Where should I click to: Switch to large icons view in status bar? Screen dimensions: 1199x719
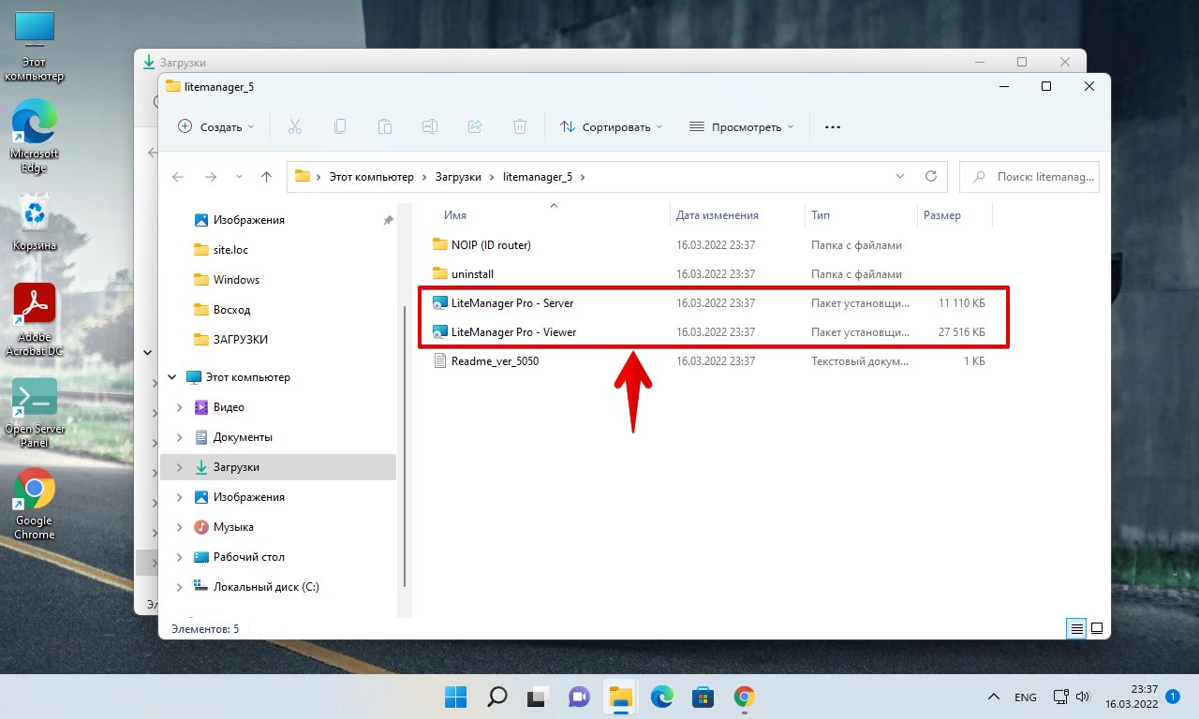pyautogui.click(x=1097, y=628)
